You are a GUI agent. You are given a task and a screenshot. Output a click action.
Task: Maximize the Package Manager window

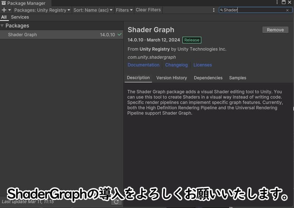pos(284,3)
